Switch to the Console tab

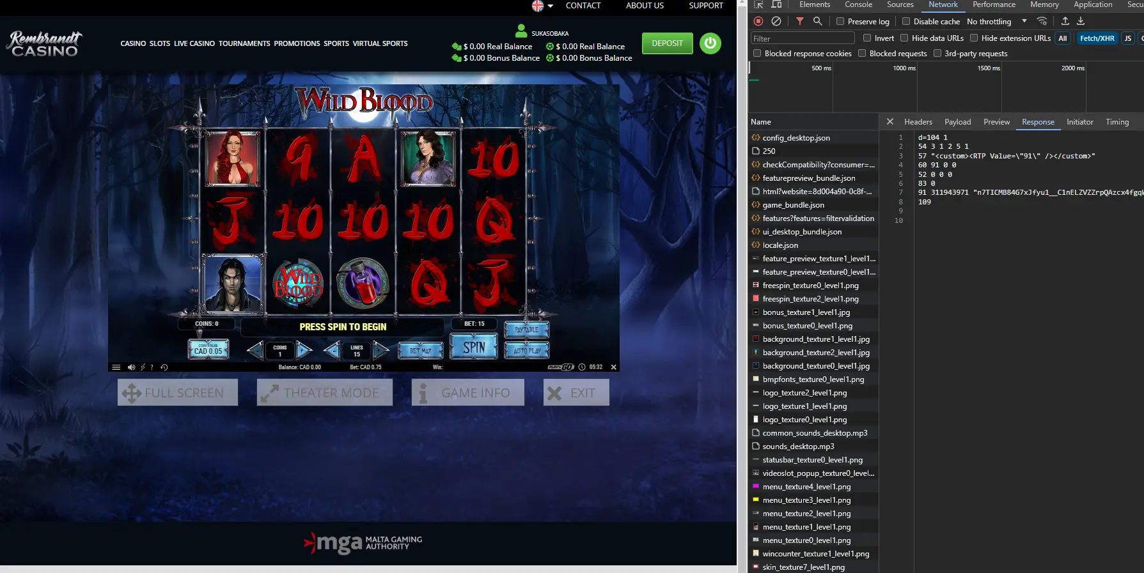(x=858, y=4)
